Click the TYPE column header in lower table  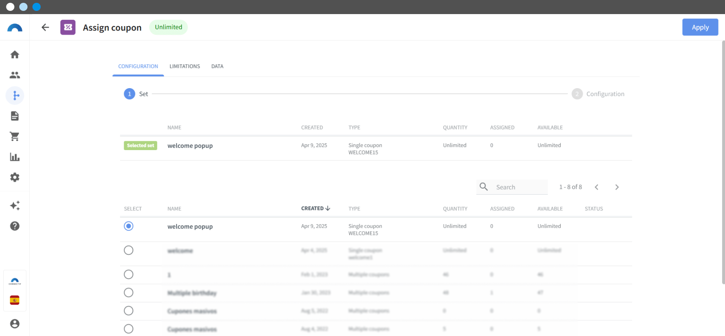[354, 209]
